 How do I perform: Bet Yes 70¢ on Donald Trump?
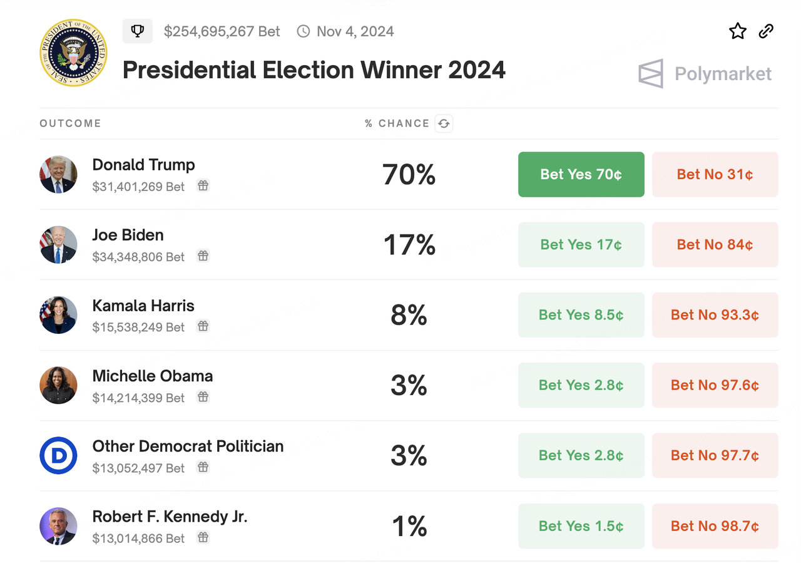(581, 175)
